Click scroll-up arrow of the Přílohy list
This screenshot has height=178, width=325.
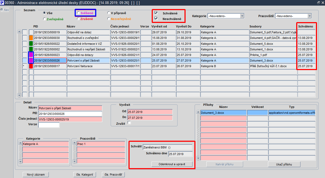click(x=198, y=112)
